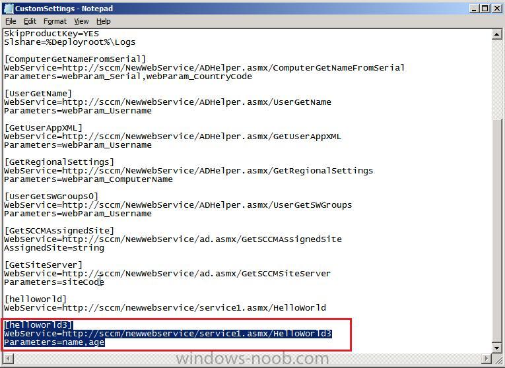Open the Help menu
Screen dimensions: 505x368
104,21
